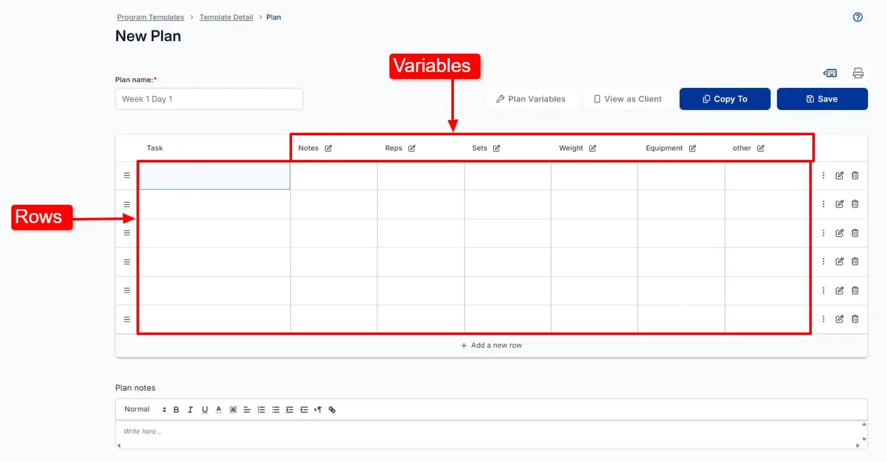Image resolution: width=887 pixels, height=462 pixels.
Task: Delete the third row with its trash icon
Action: click(855, 233)
